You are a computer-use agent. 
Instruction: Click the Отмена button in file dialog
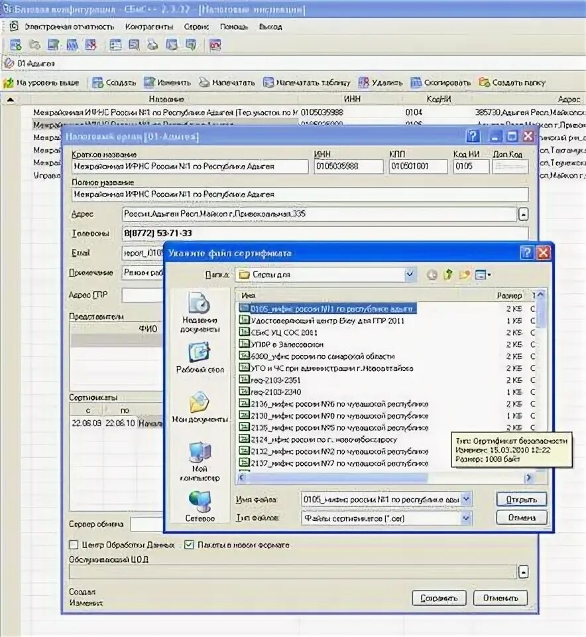pos(522,518)
